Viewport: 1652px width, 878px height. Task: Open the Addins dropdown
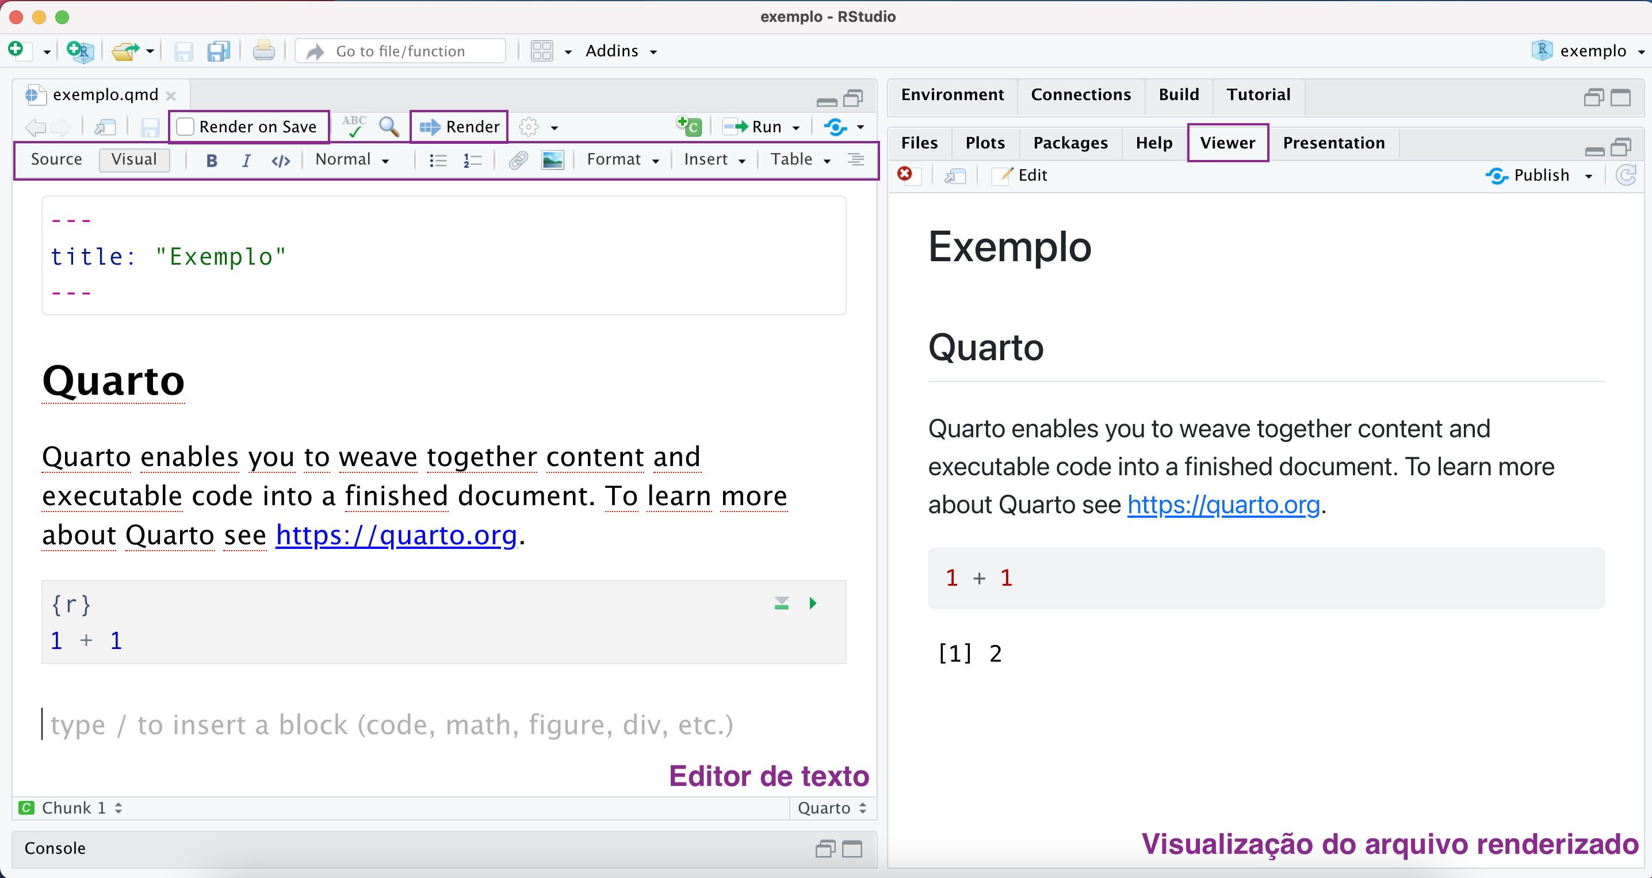[x=621, y=51]
